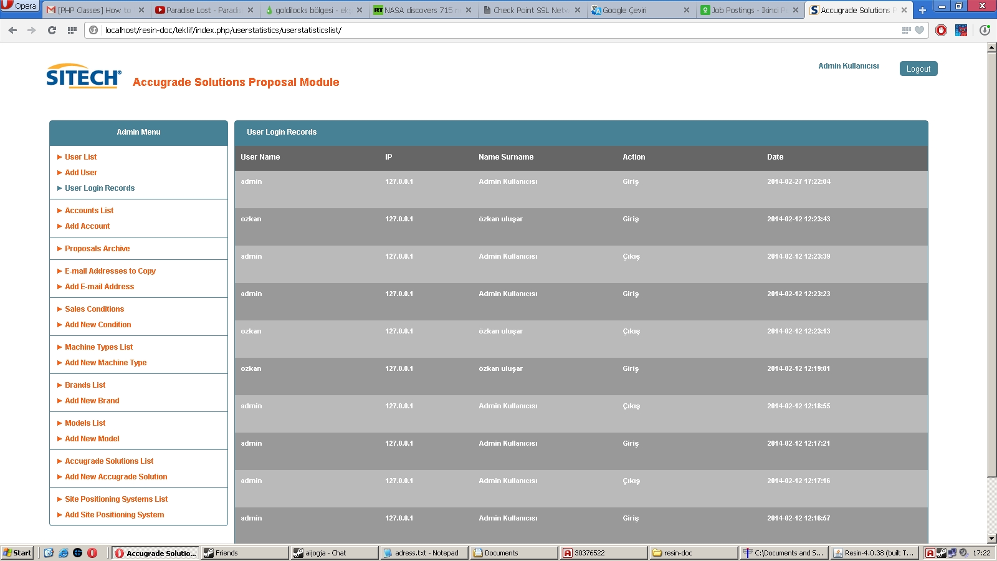Open Add New Machine Type link

click(x=105, y=363)
